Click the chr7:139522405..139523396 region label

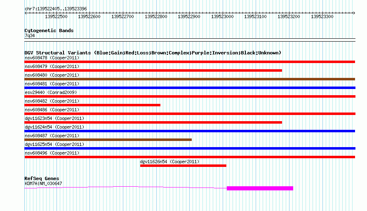[56, 9]
